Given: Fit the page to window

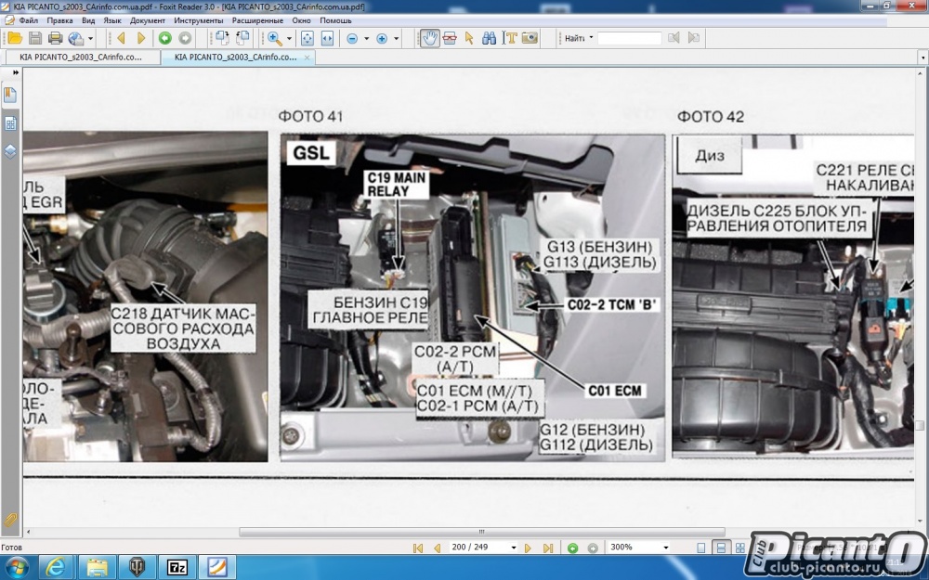Looking at the screenshot, I should [x=307, y=38].
